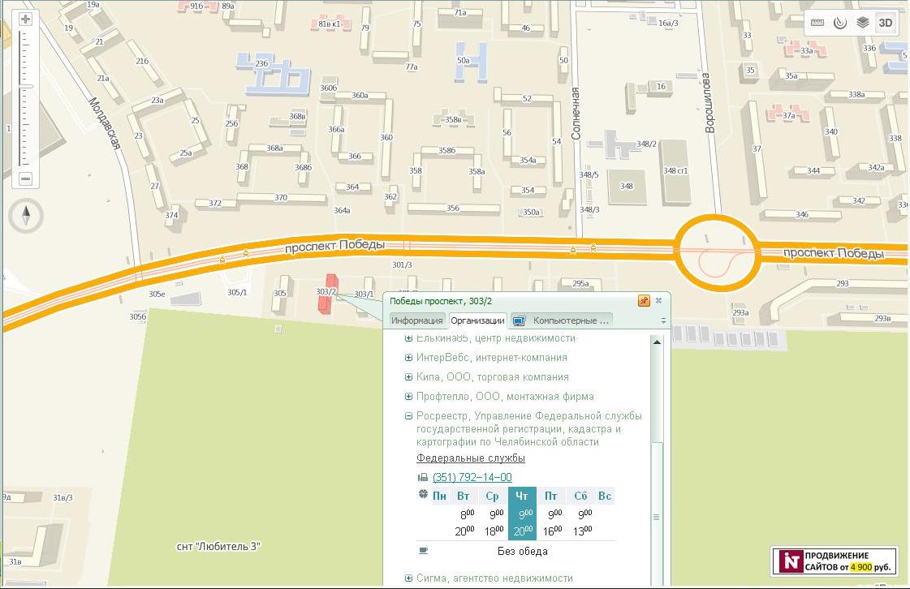Expand Сигма, агентство недвижимости entry

pyautogui.click(x=409, y=578)
